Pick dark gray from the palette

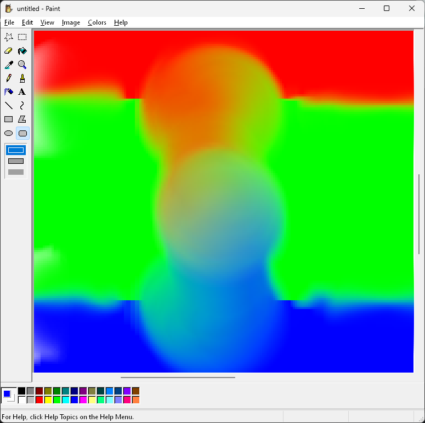pos(31,391)
